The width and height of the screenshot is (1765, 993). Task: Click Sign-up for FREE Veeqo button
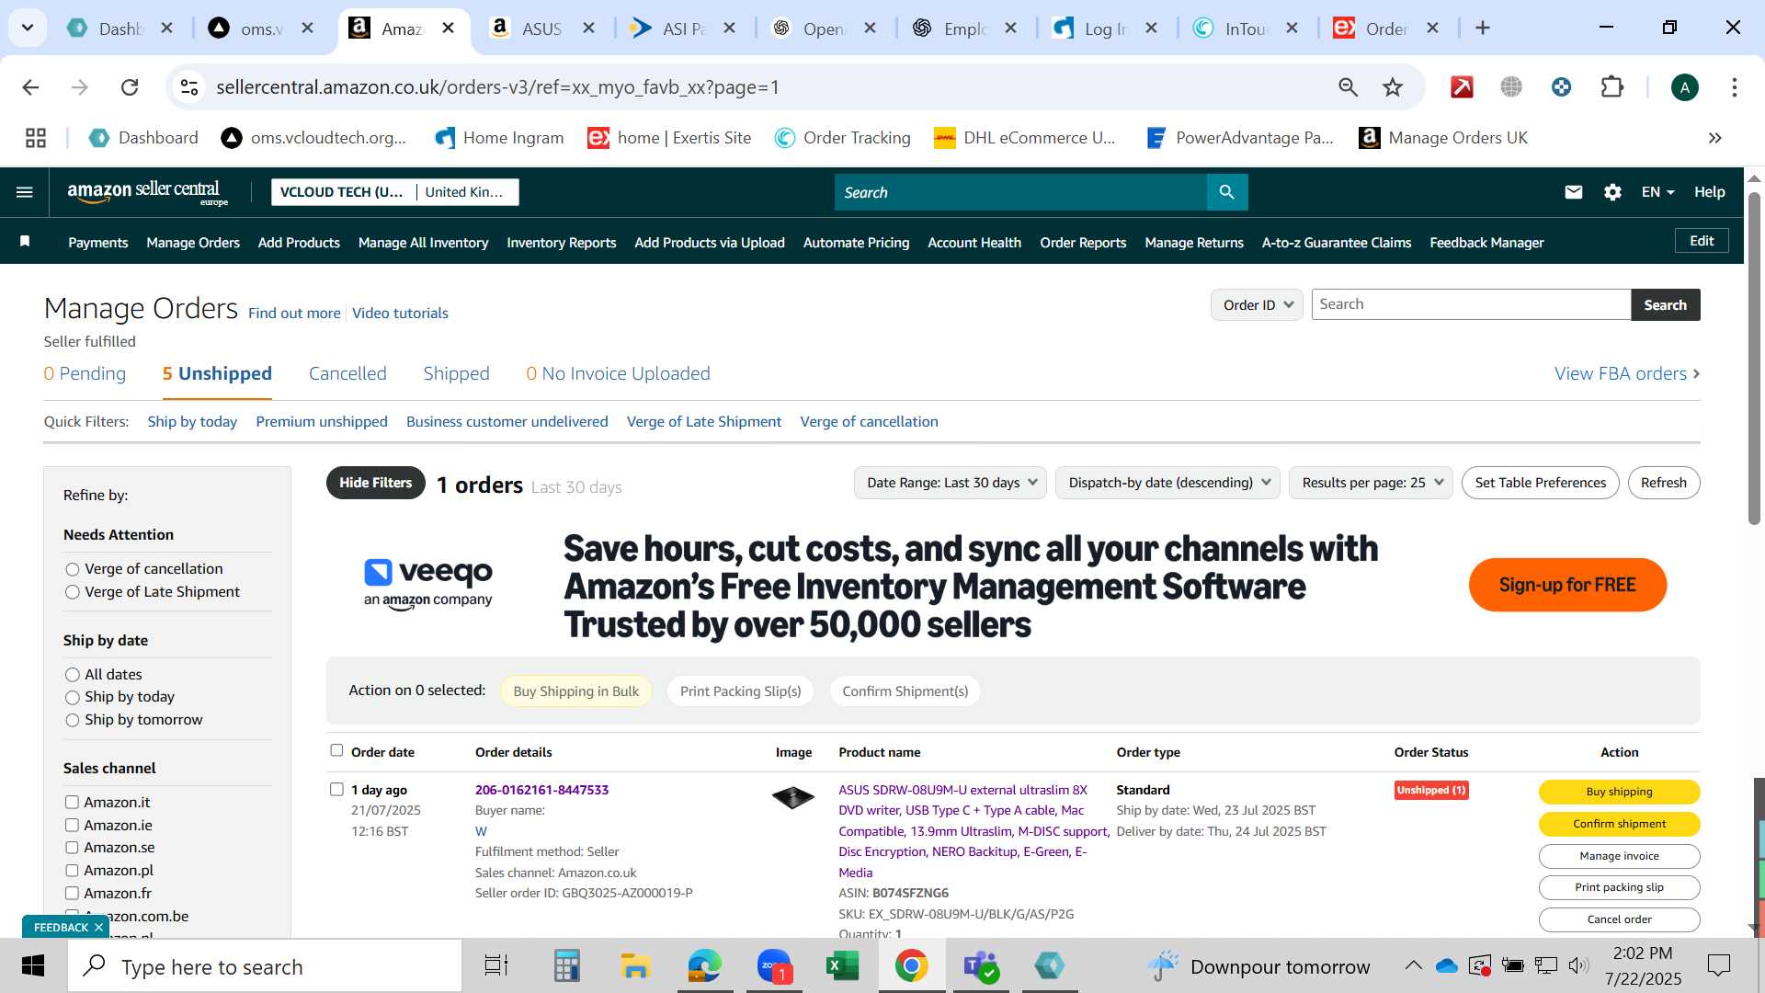pyautogui.click(x=1567, y=585)
